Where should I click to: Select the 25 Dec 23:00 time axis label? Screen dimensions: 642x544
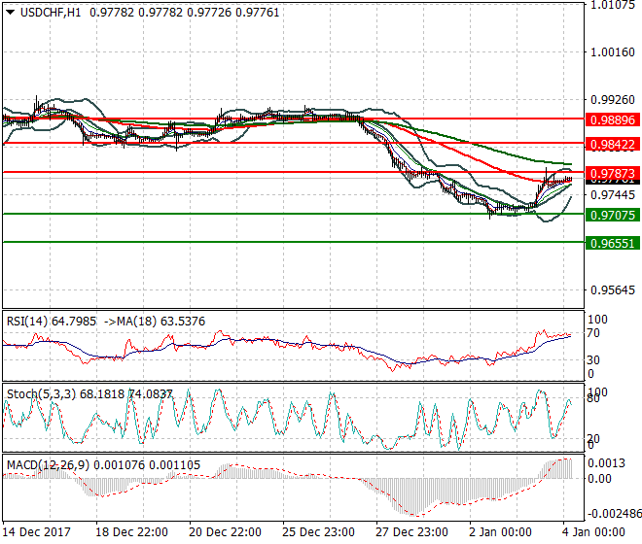coord(318,532)
